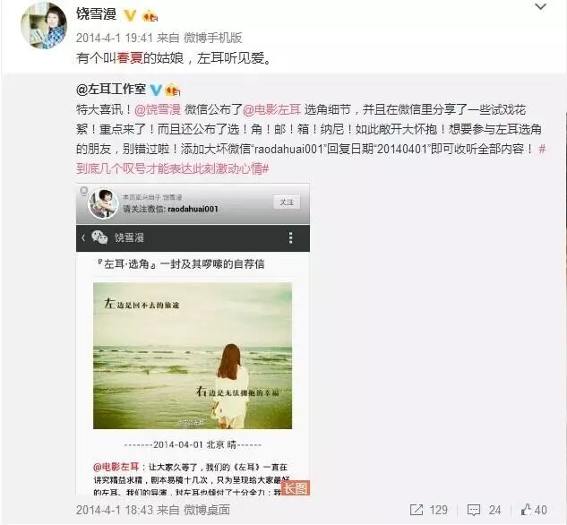Open the @饶雪漫 mention in reposted text
The image size is (567, 525).
pyautogui.click(x=158, y=109)
